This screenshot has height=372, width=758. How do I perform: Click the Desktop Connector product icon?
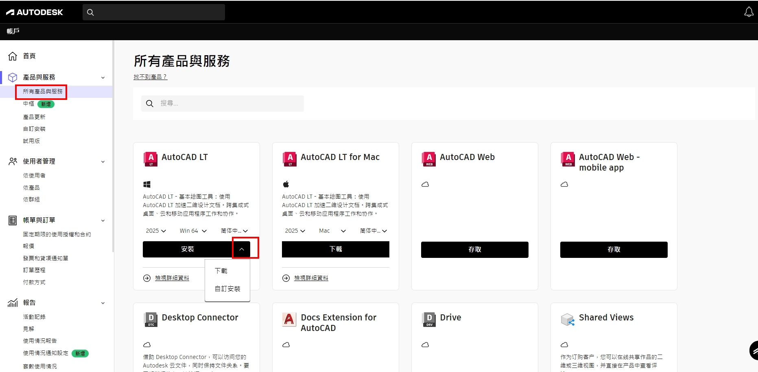pyautogui.click(x=151, y=319)
